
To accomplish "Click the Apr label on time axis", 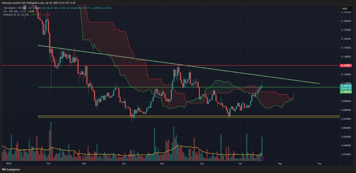I will [124, 163].
